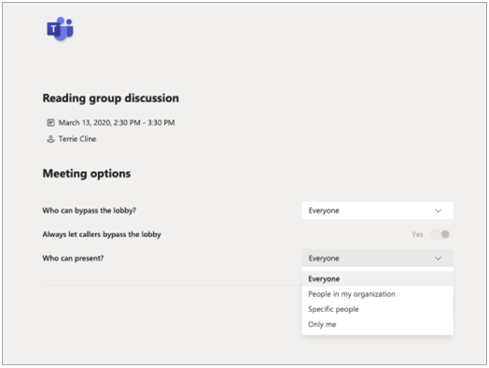Click the Who can bypass the lobby? label
The width and height of the screenshot is (489, 368).
point(90,211)
